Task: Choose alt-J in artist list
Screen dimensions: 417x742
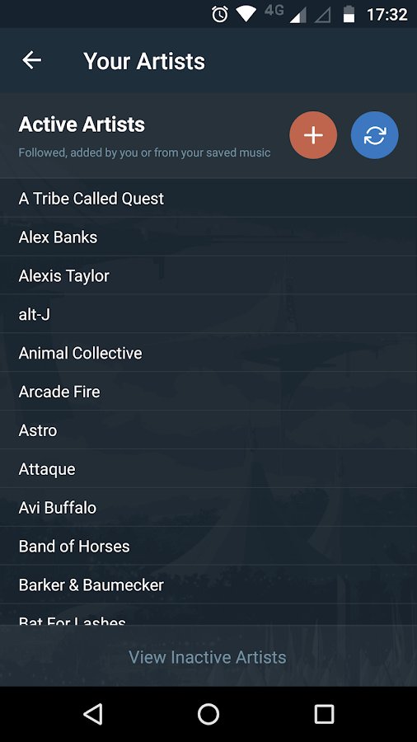Action: point(208,314)
